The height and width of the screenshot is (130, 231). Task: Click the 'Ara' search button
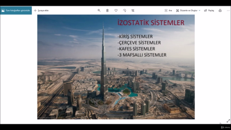pos(168,10)
